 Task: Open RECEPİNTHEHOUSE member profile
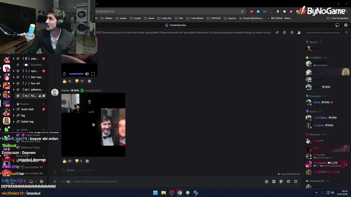[327, 172]
